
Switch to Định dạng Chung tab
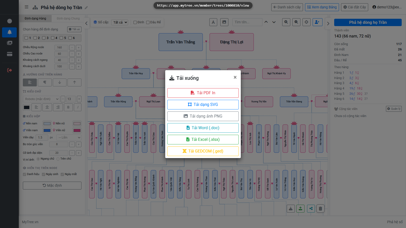(68, 18)
